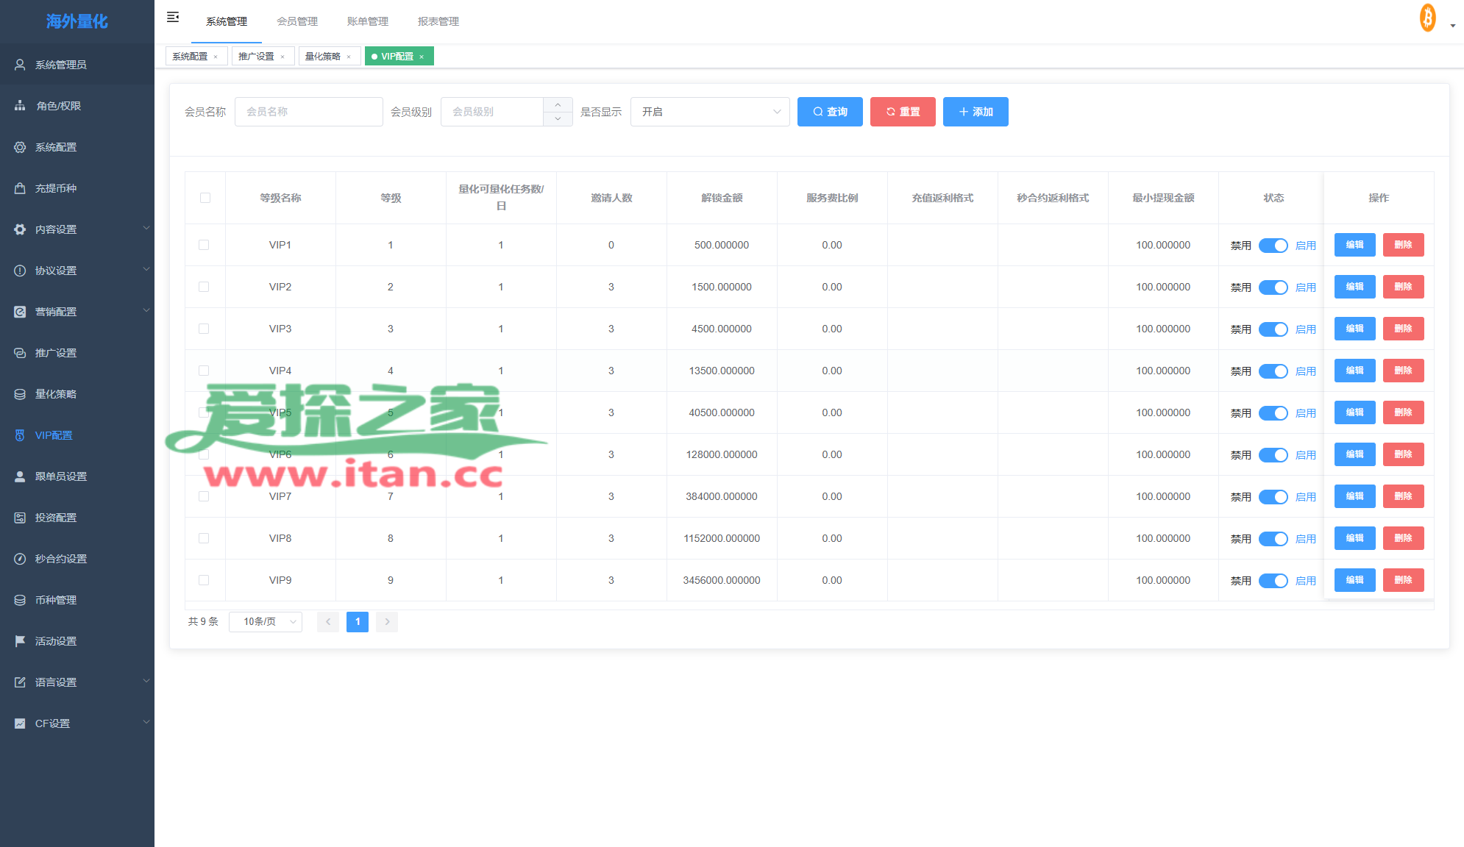
Task: Click 编辑 button for VIP9 row
Action: (x=1354, y=580)
